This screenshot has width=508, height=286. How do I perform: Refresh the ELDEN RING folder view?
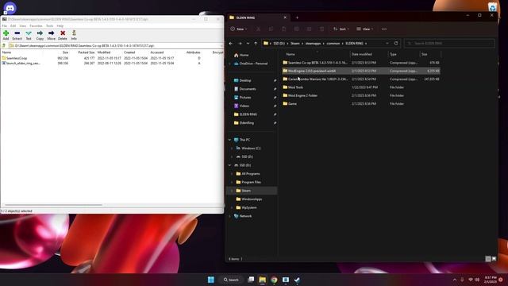396,43
